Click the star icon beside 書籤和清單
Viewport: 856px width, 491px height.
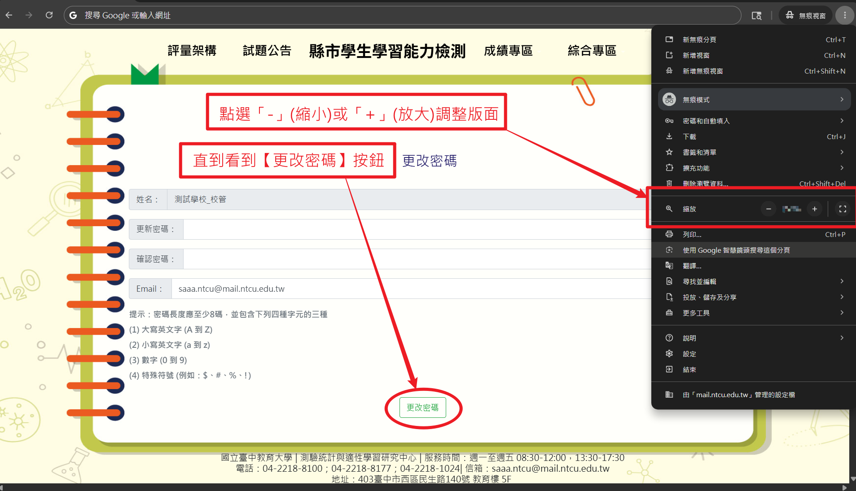tap(669, 152)
